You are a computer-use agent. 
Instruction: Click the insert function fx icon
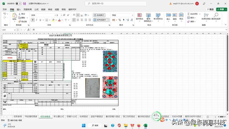click(28, 30)
